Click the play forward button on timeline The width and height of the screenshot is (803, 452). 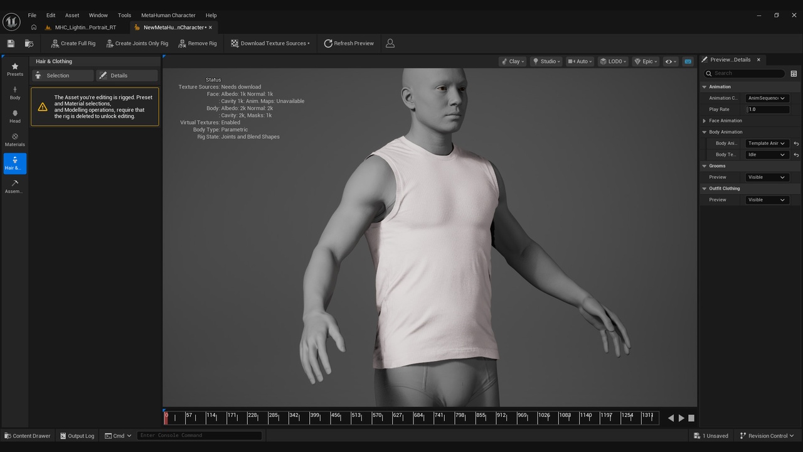tap(681, 418)
